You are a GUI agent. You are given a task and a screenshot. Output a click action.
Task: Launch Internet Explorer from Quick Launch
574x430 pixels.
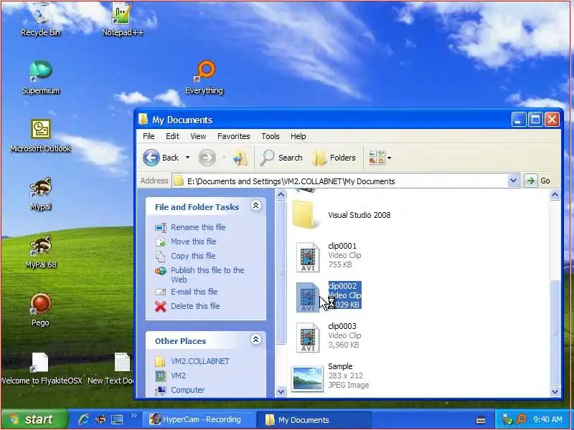84,419
